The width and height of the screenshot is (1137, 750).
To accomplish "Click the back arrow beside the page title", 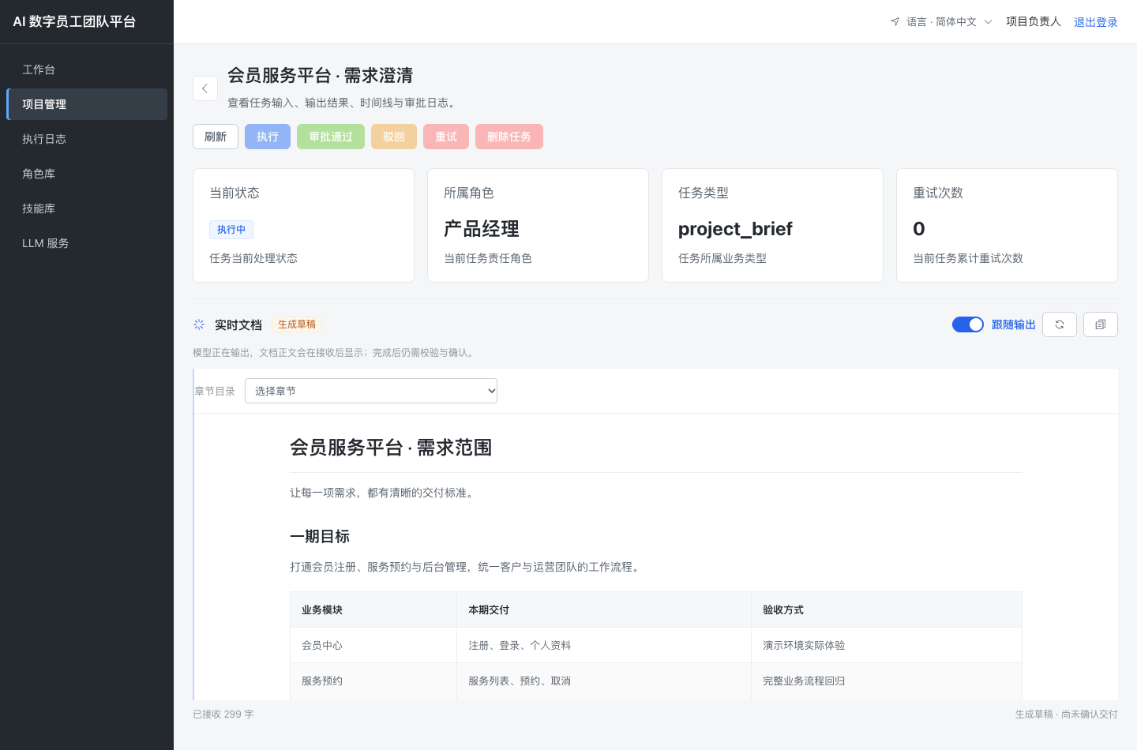I will [x=205, y=88].
